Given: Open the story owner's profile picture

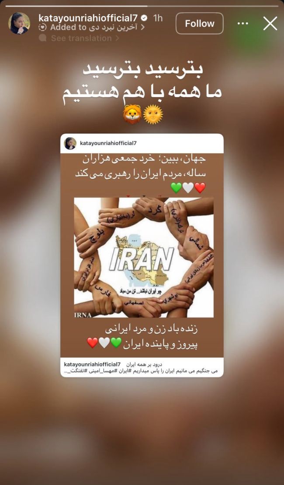Looking at the screenshot, I should [x=19, y=23].
